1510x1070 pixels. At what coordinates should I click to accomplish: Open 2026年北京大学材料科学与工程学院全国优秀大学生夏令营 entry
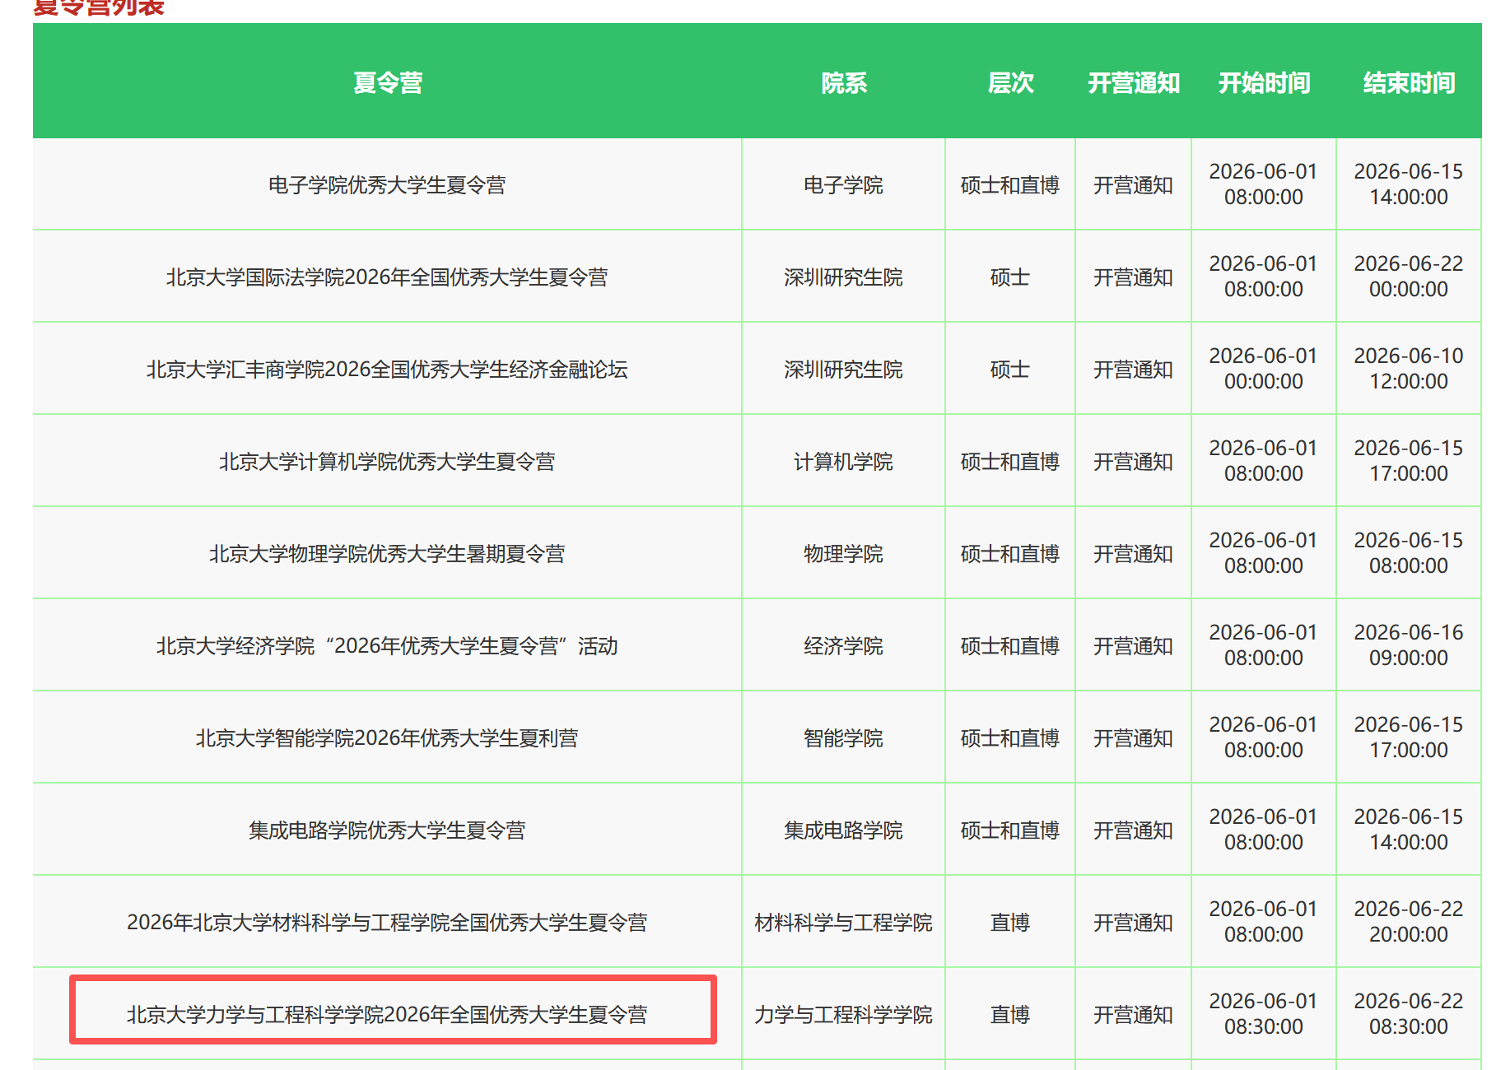coord(387,923)
